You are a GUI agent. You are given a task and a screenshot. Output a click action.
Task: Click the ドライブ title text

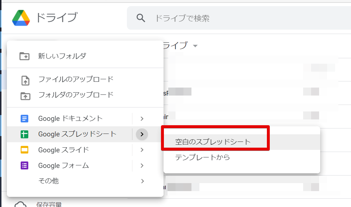pos(57,18)
